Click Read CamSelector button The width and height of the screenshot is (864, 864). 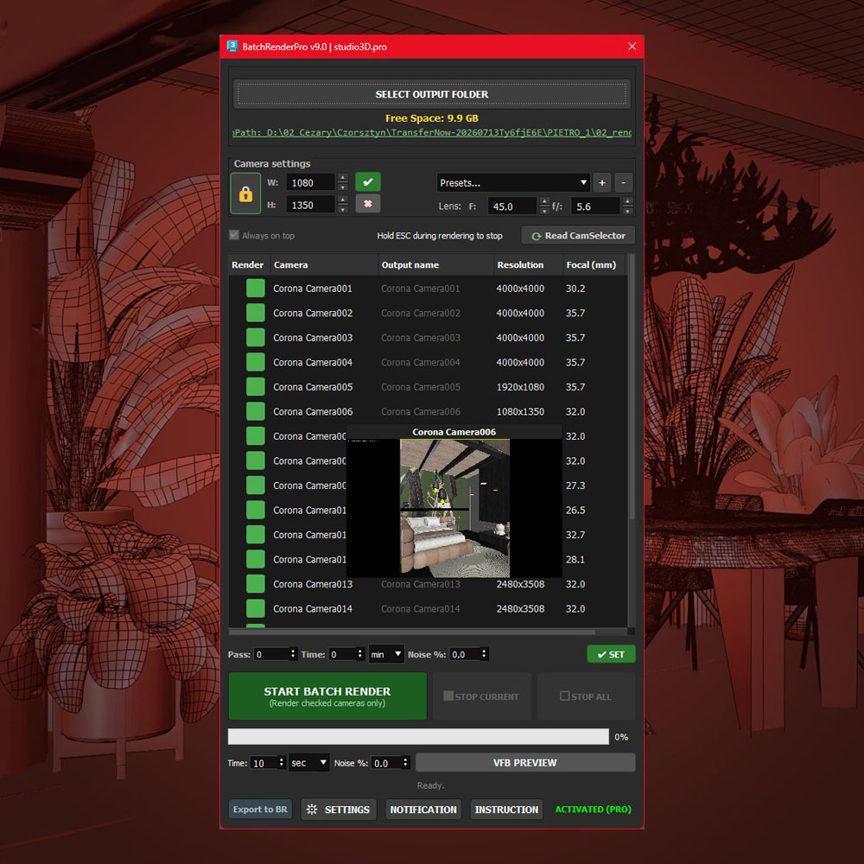pyautogui.click(x=579, y=235)
